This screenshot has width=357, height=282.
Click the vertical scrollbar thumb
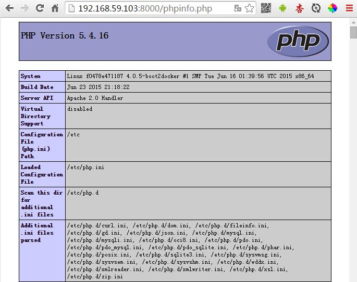click(x=353, y=32)
